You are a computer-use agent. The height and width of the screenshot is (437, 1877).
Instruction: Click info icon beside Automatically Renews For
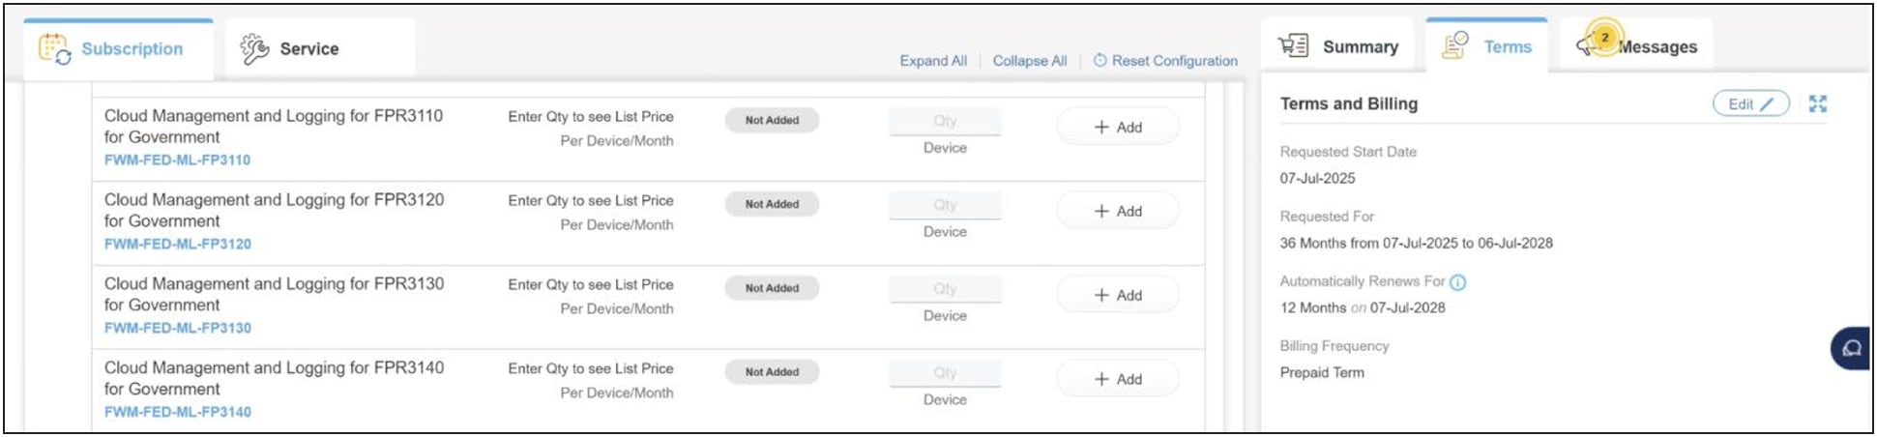click(1458, 282)
